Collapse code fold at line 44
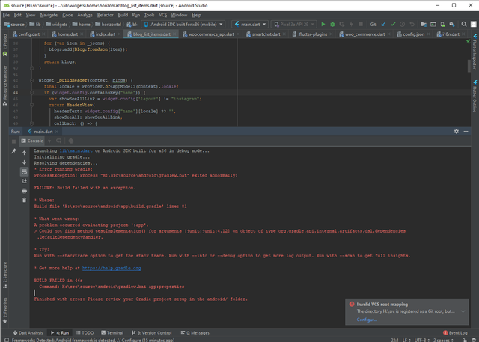Viewport: 479px width, 342px height. tap(31, 93)
